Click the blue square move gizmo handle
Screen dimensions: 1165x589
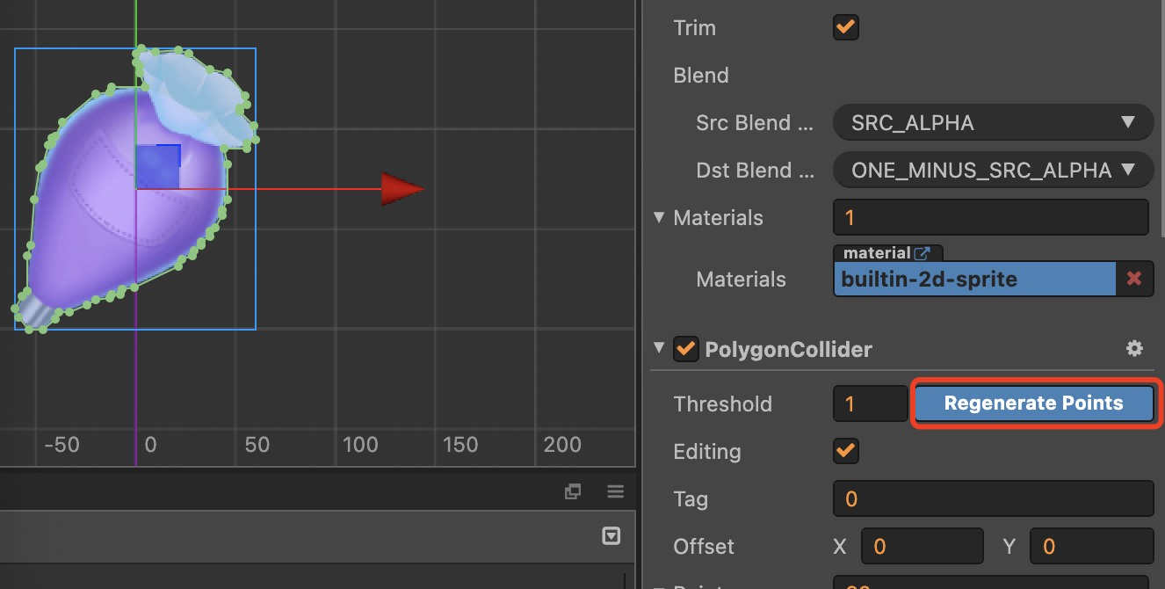tap(158, 167)
